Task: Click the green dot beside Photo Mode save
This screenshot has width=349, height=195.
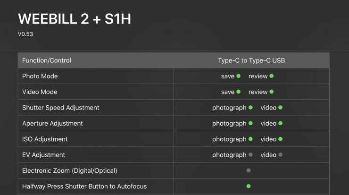Action: pos(239,76)
